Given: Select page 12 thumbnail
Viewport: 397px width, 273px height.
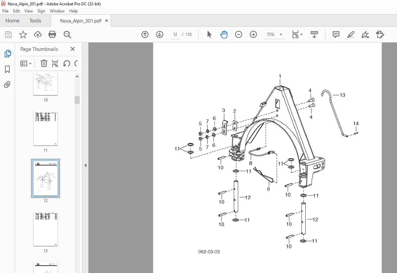Looking at the screenshot, I should point(46,178).
